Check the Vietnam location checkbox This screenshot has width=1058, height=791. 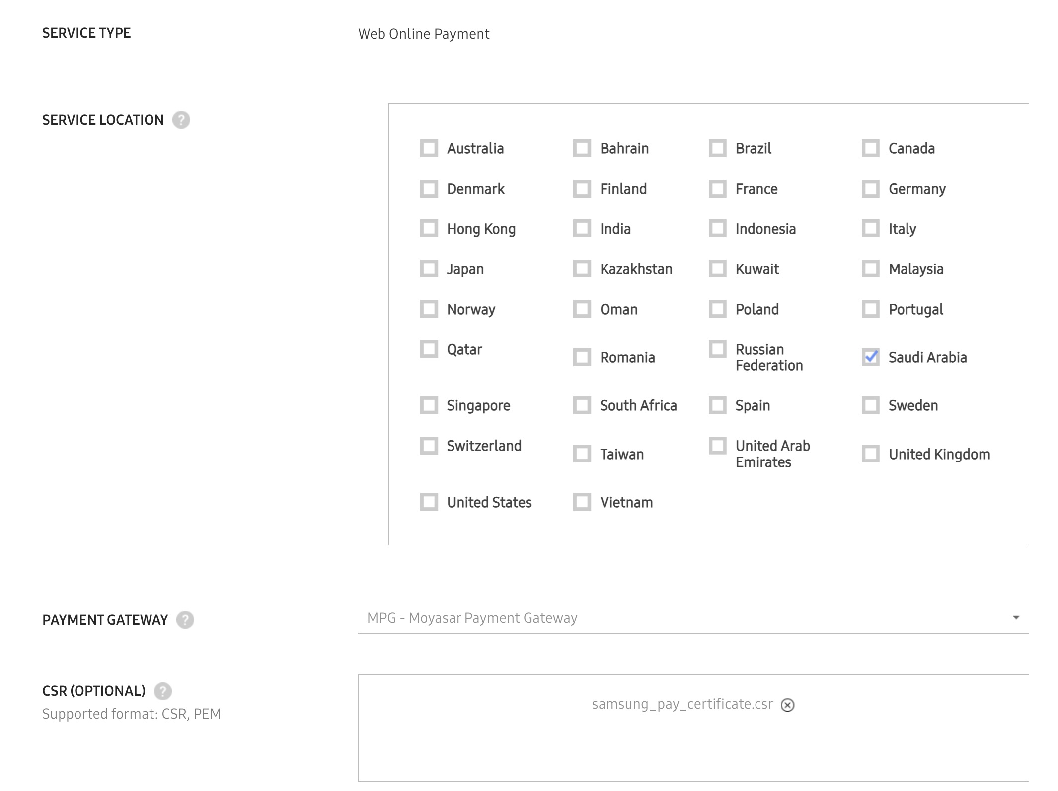point(582,502)
